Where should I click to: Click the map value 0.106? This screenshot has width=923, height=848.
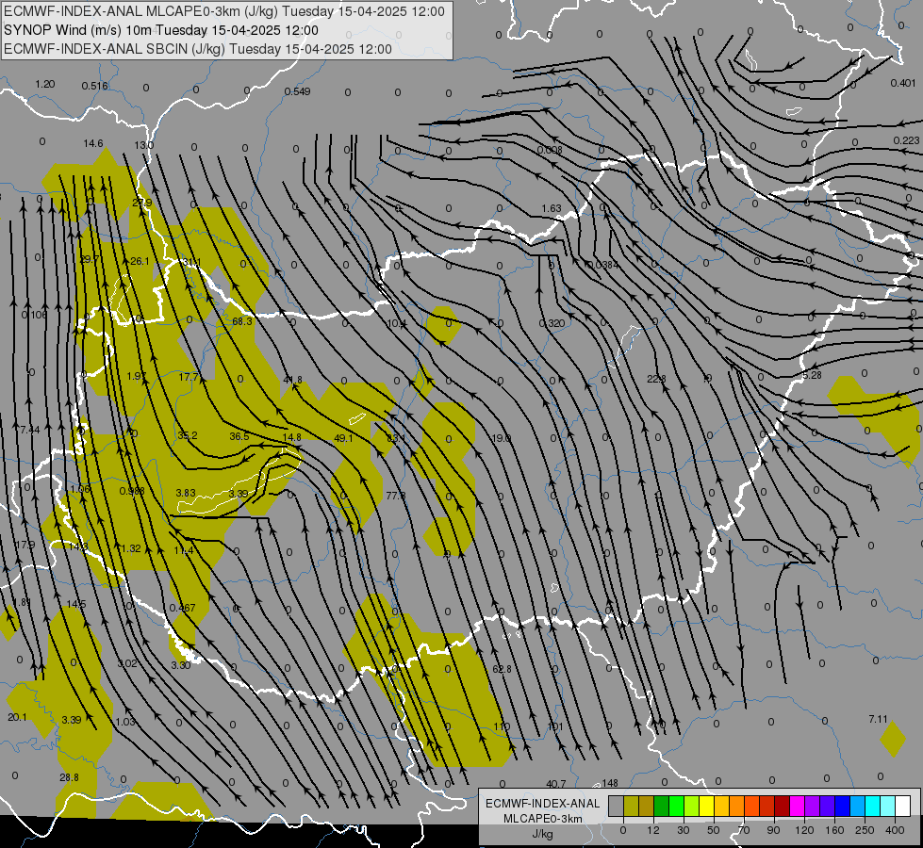coord(34,315)
